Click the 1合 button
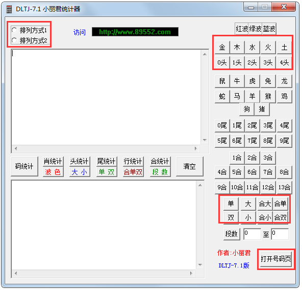This screenshot has height=290, width=302. pos(237,158)
